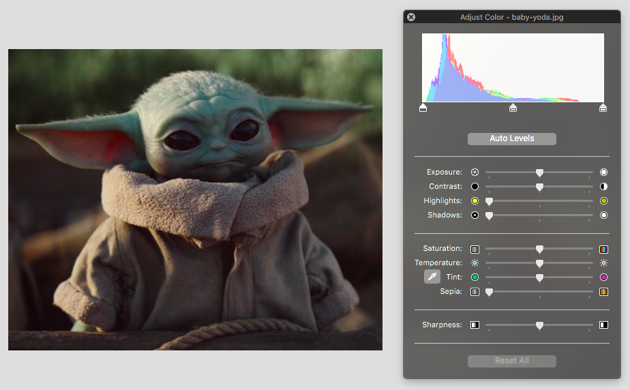This screenshot has width=630, height=390.
Task: Click the Adjust Color - baby-yoda.jpg title bar
Action: point(512,17)
